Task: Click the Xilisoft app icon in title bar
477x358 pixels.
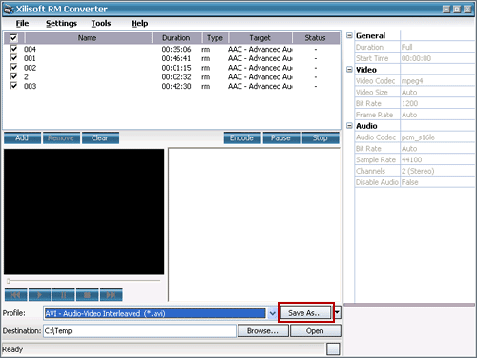Action: (x=9, y=9)
